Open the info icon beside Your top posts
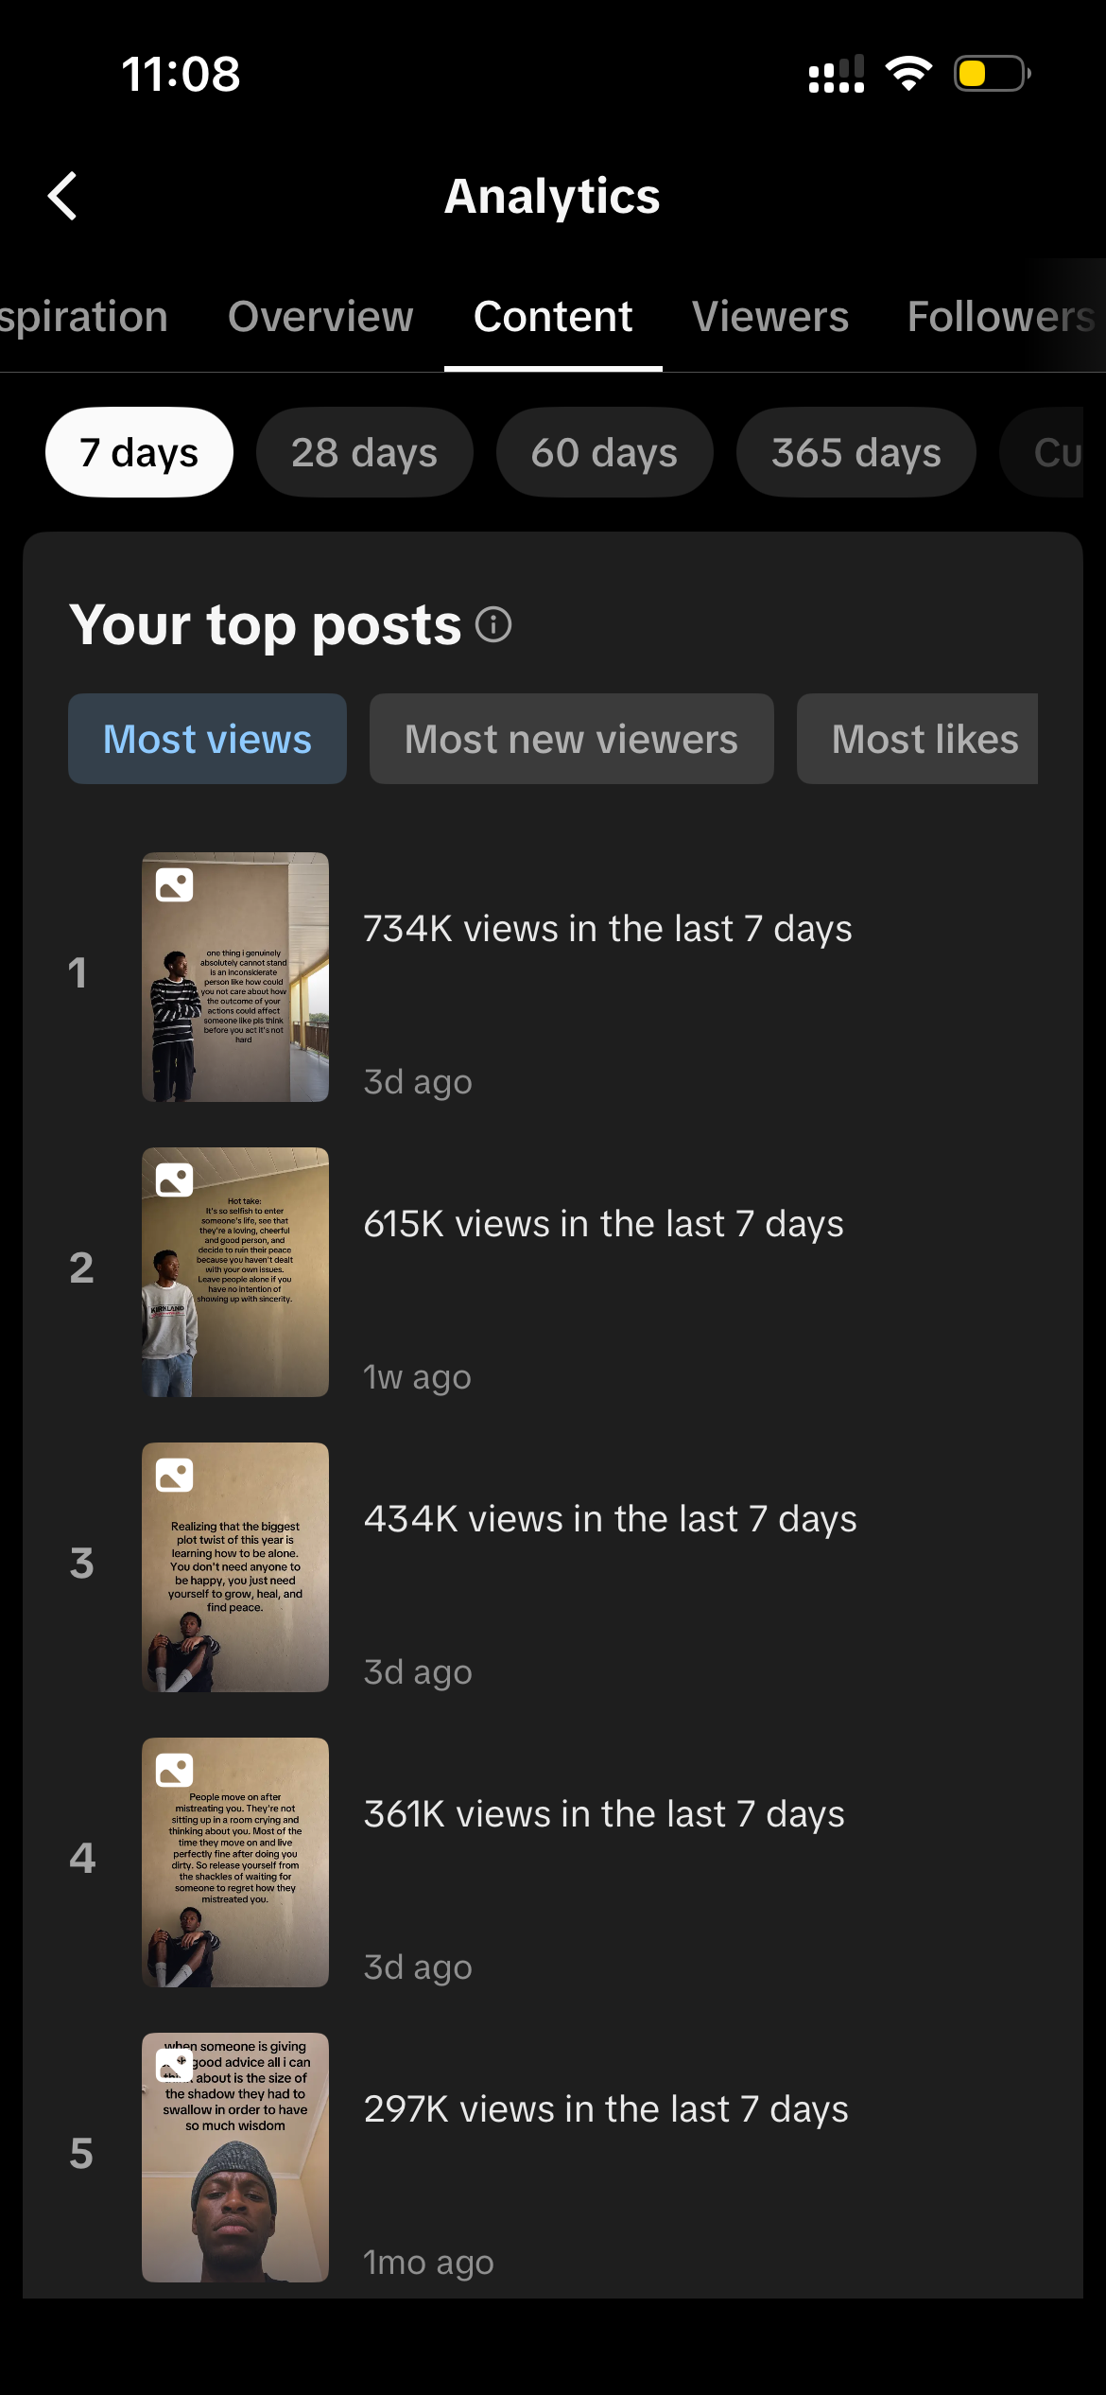The width and height of the screenshot is (1106, 2395). (493, 624)
